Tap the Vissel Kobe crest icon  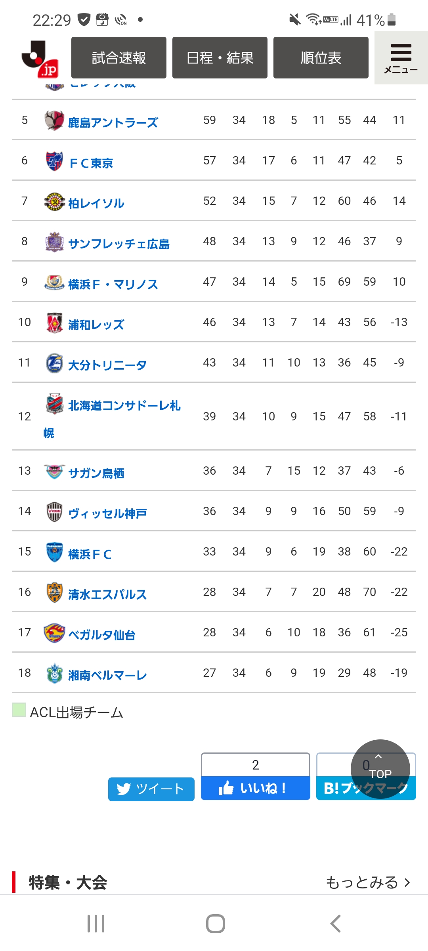click(54, 512)
